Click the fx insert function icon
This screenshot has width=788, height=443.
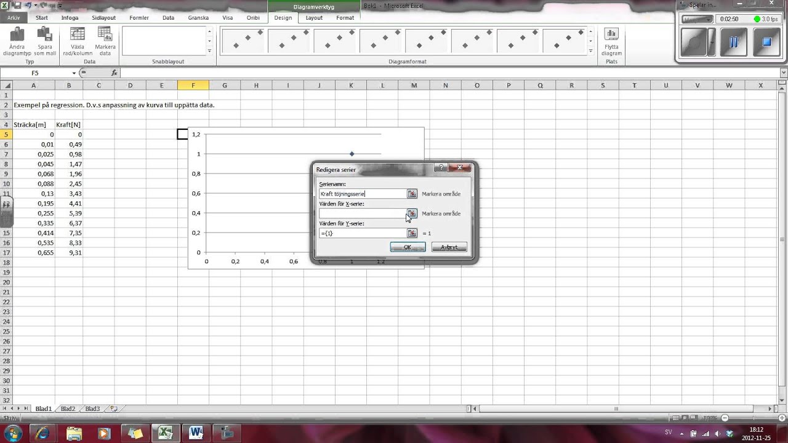tap(114, 73)
